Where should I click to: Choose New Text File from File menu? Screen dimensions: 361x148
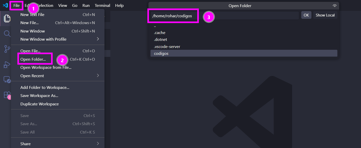58,14
